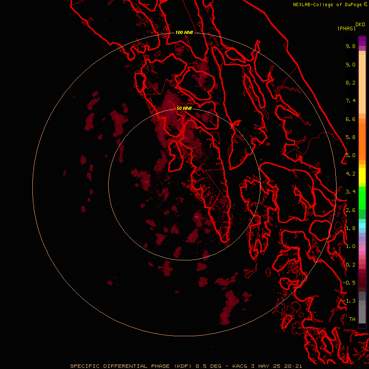This screenshot has height=369, width=369.
Task: Click the -1.3 value on the scale
Action: click(349, 301)
